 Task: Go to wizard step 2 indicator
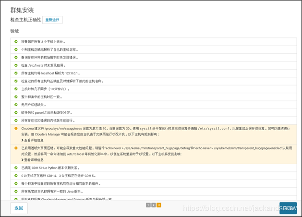point(154,205)
